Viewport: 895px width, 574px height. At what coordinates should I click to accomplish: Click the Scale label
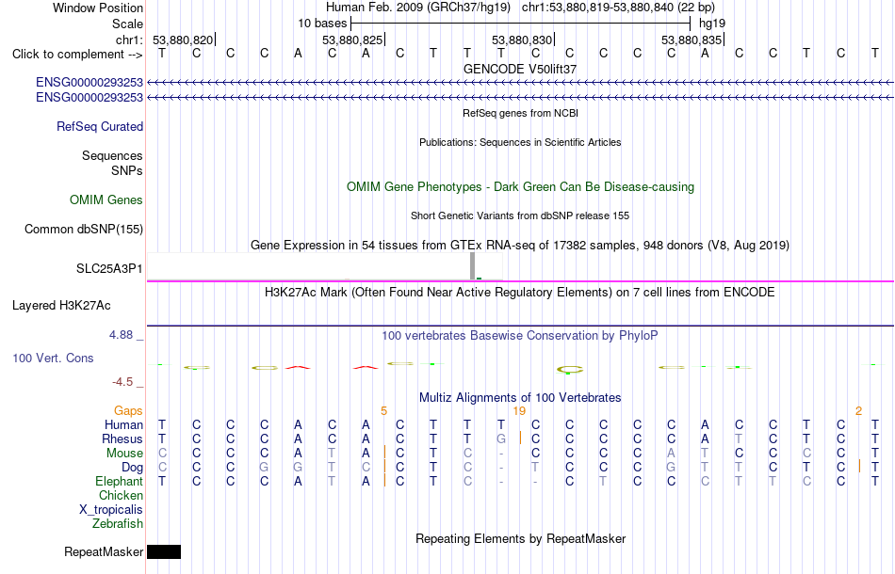pyautogui.click(x=128, y=24)
